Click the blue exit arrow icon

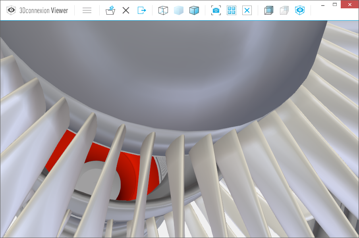click(142, 10)
